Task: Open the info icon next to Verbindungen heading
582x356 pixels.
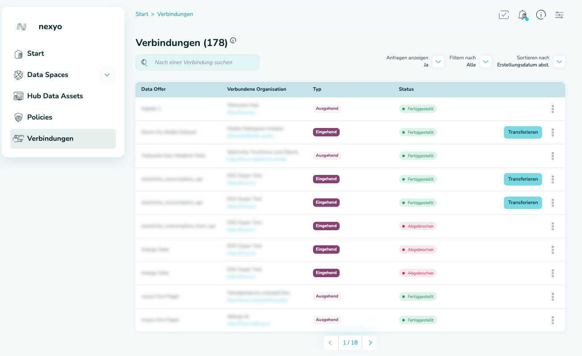Action: pyautogui.click(x=233, y=40)
